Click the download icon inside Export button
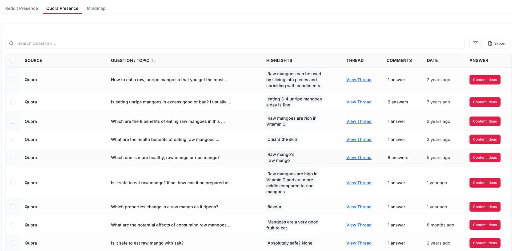This screenshot has height=251, width=512. (x=490, y=43)
